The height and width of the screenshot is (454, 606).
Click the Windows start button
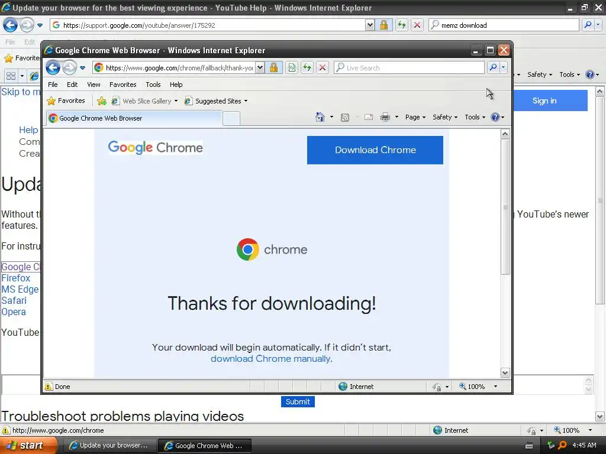point(28,445)
